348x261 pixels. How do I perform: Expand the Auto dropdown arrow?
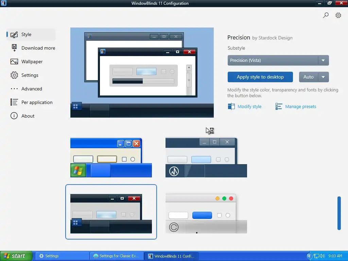pyautogui.click(x=324, y=77)
